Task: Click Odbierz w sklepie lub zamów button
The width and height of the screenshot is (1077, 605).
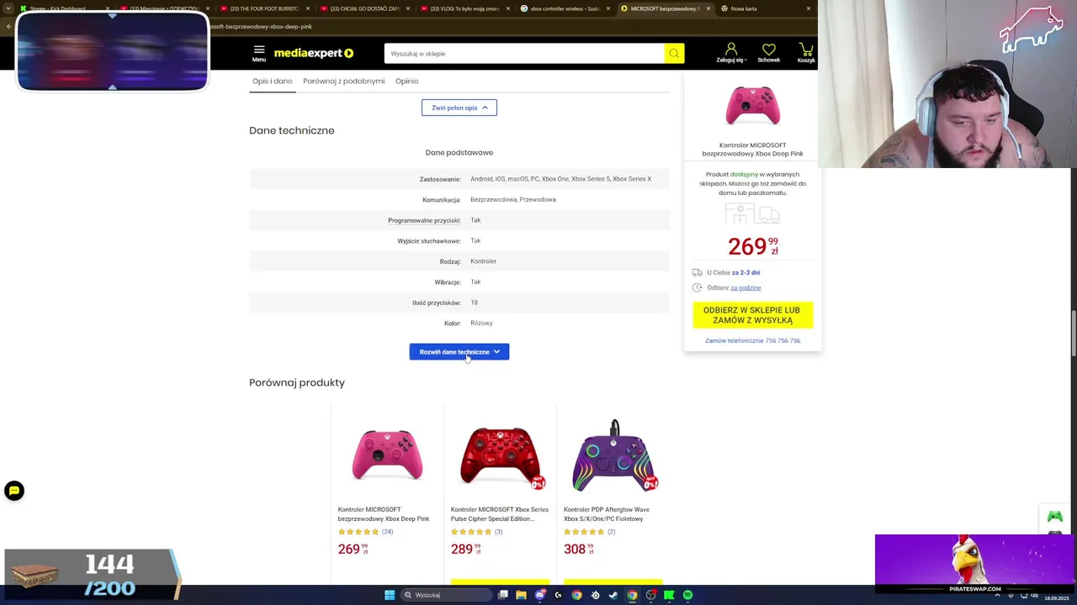Action: (752, 315)
